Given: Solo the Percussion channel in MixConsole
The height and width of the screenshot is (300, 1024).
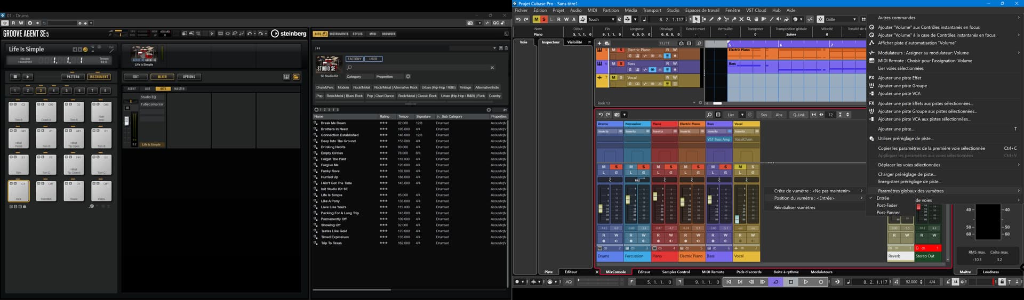Looking at the screenshot, I should click(644, 167).
